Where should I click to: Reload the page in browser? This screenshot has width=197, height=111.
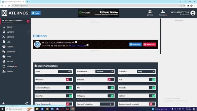(x=9, y=6)
